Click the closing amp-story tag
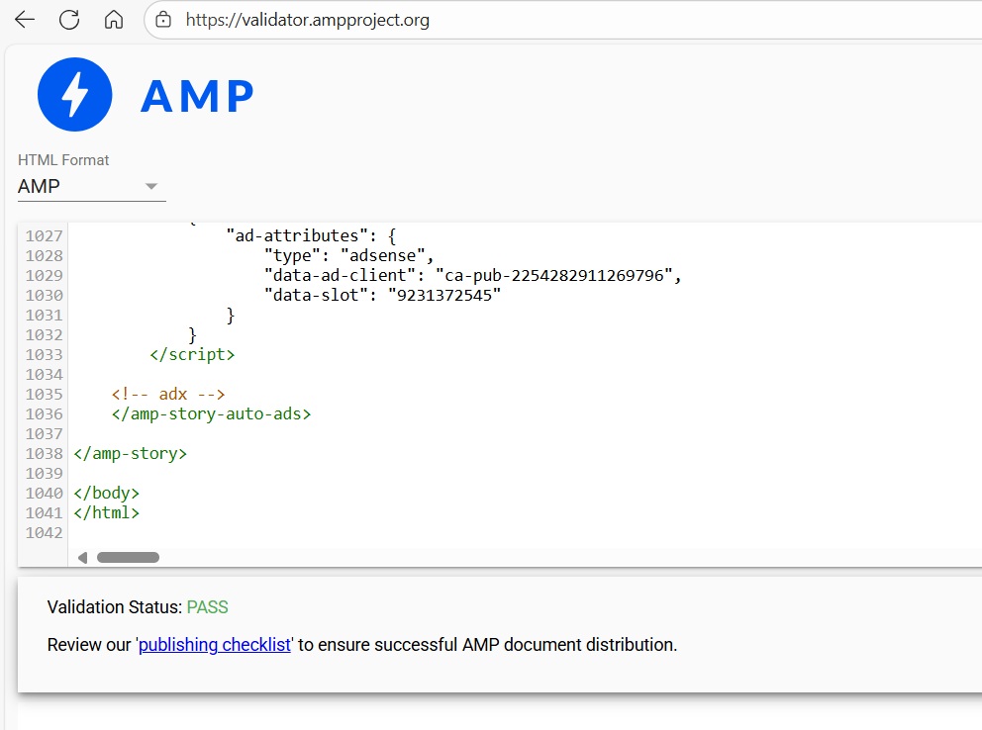Viewport: 982px width, 730px height. pyautogui.click(x=131, y=453)
